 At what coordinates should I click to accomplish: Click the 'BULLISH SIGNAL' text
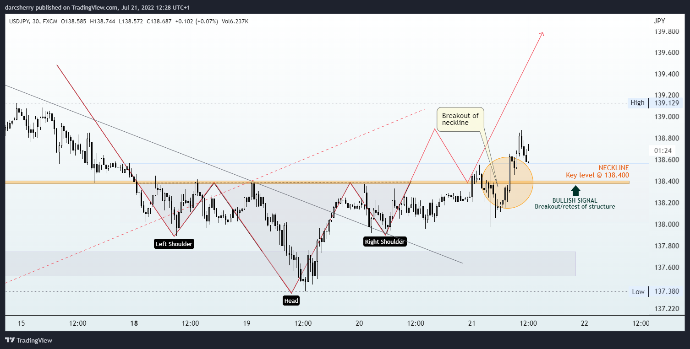point(575,200)
